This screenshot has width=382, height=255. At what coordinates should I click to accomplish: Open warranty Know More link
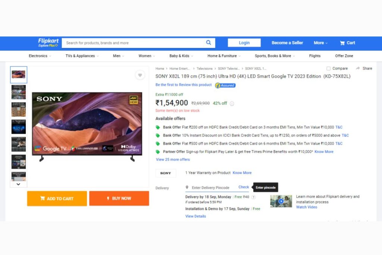click(242, 173)
